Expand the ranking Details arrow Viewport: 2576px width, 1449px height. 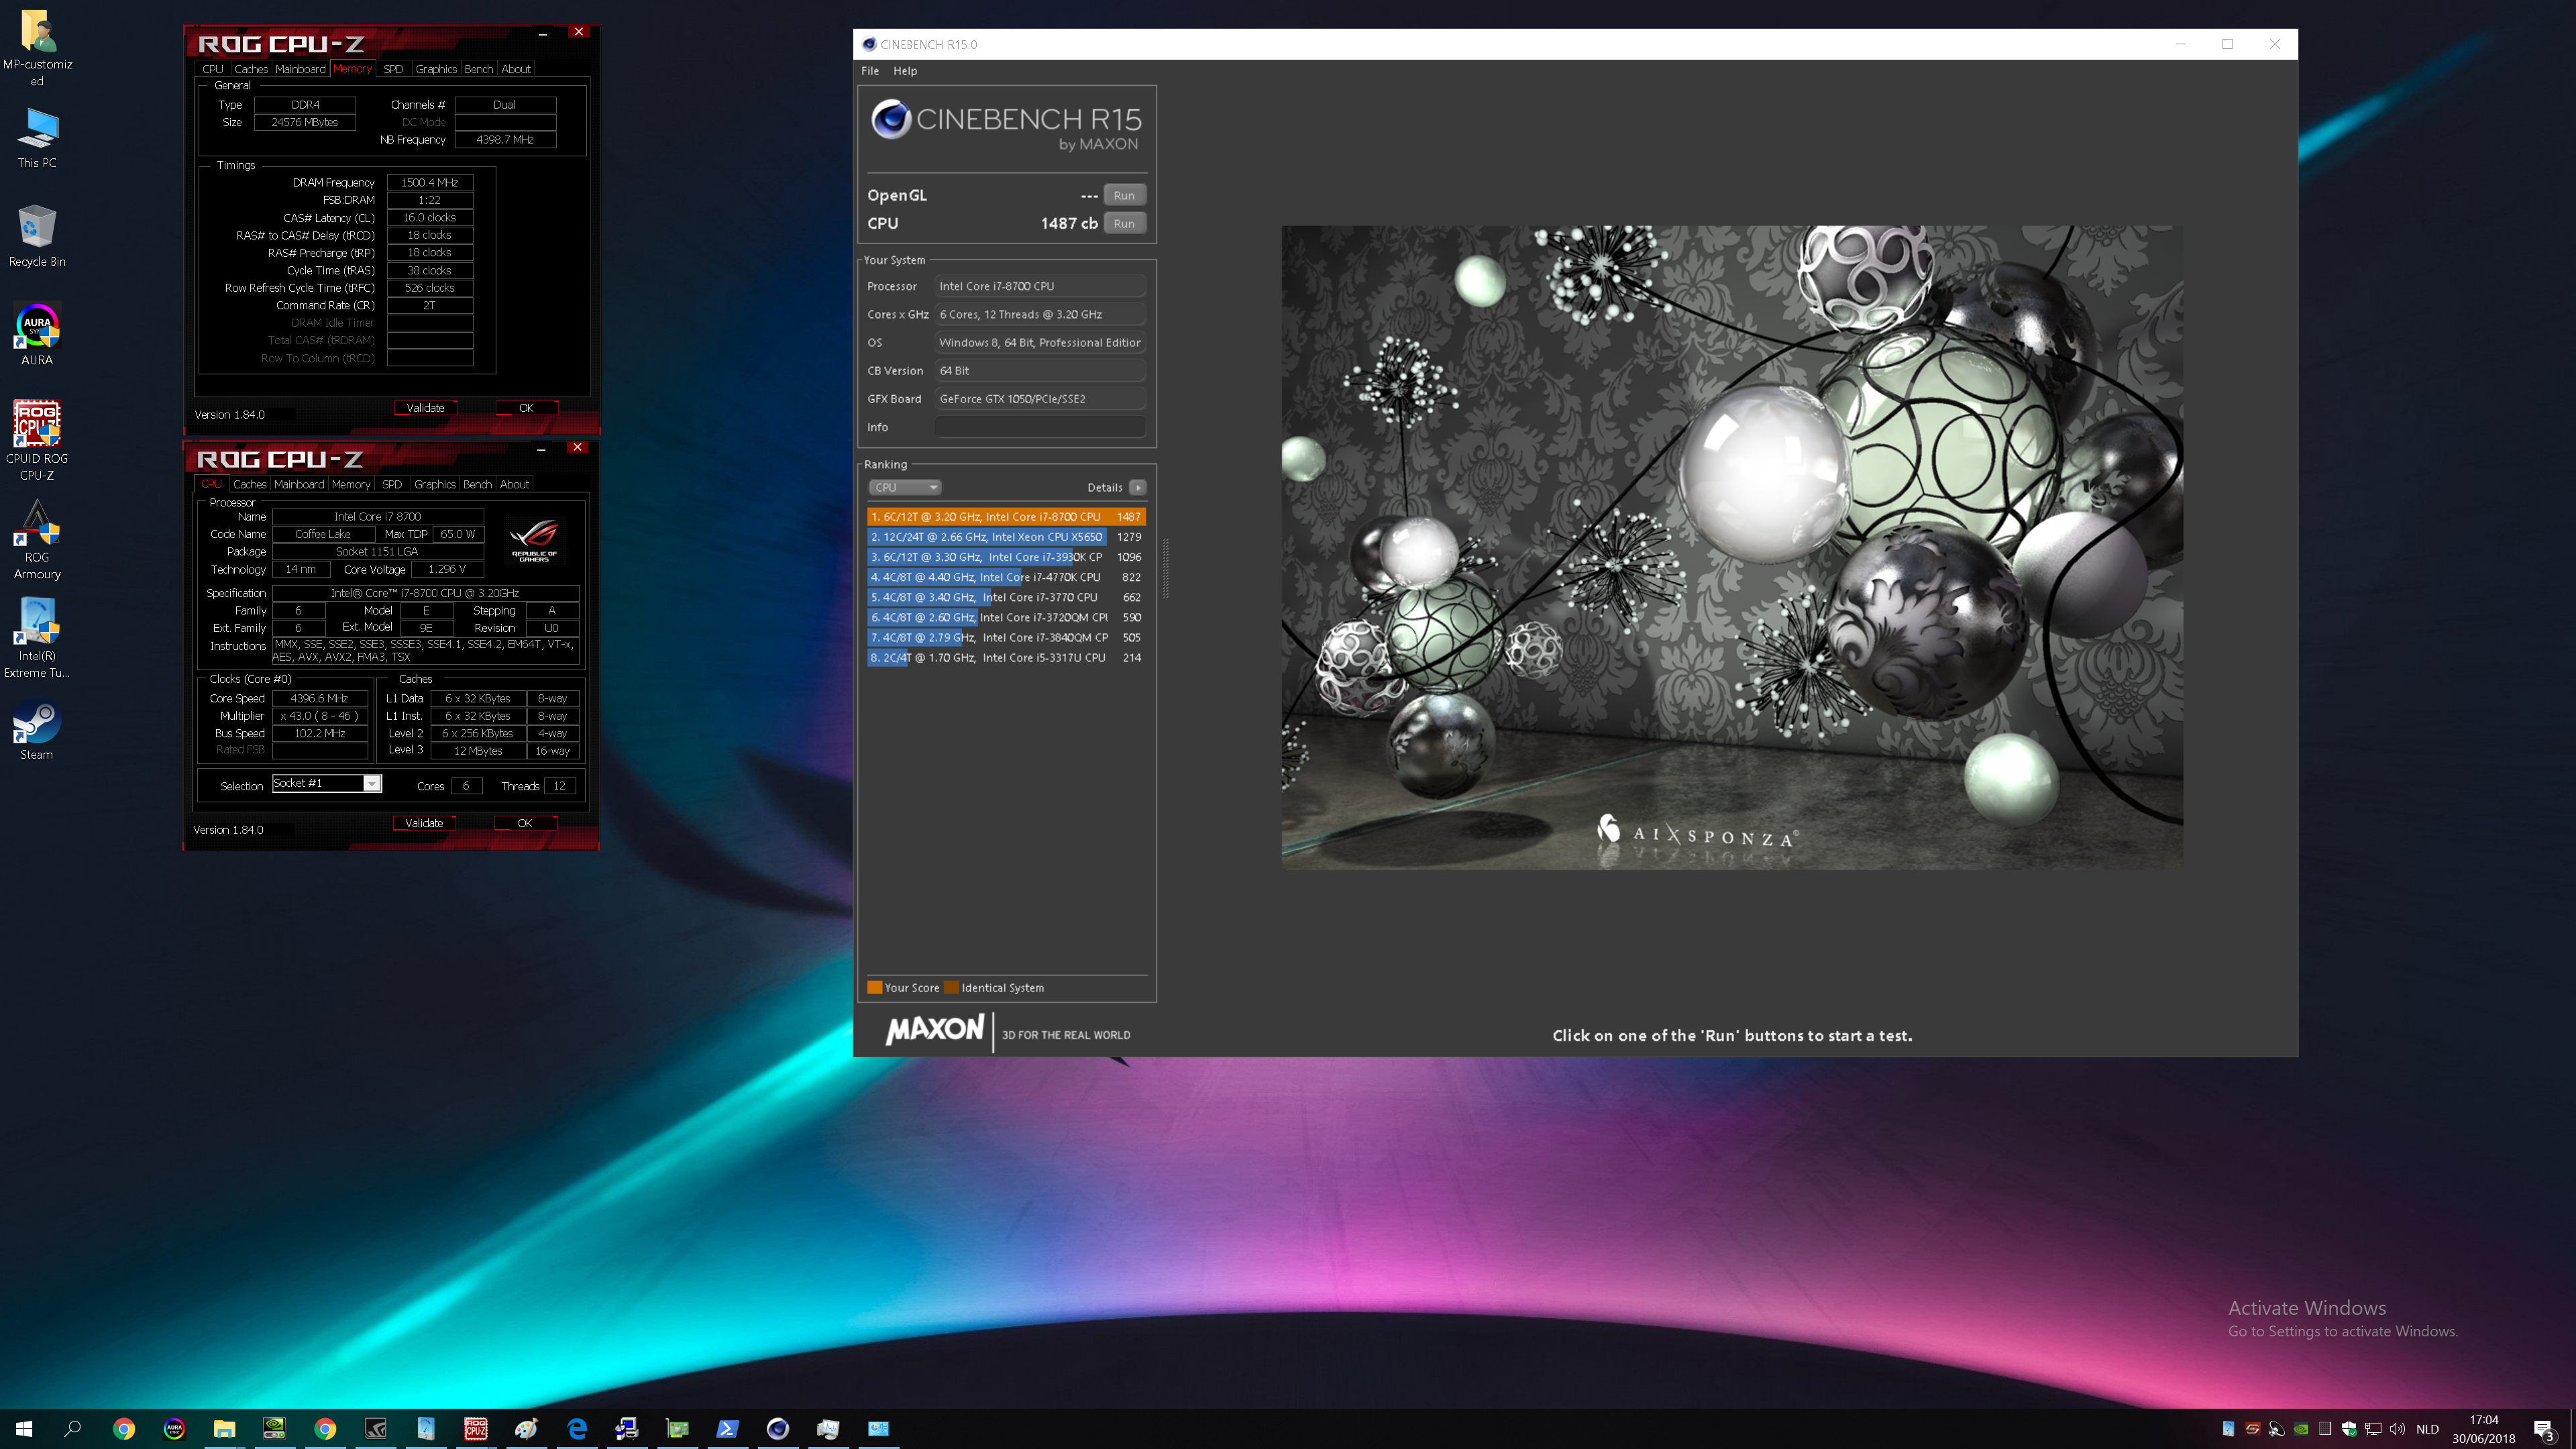(1138, 487)
